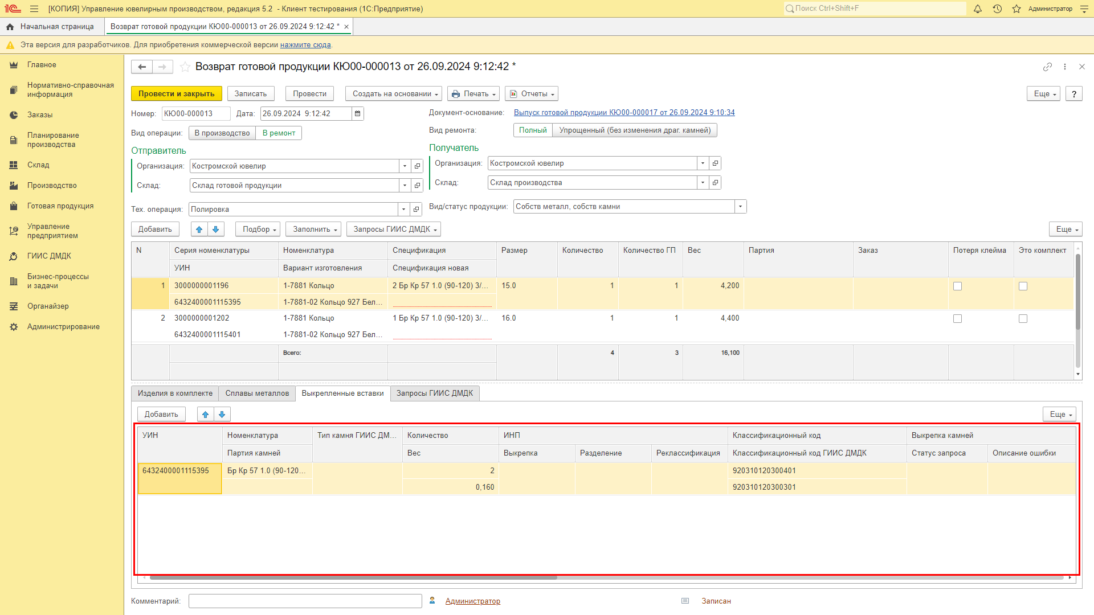Open ГИИС ДМДК sidebar section
Viewport: 1094px width, 615px height.
pyautogui.click(x=49, y=256)
